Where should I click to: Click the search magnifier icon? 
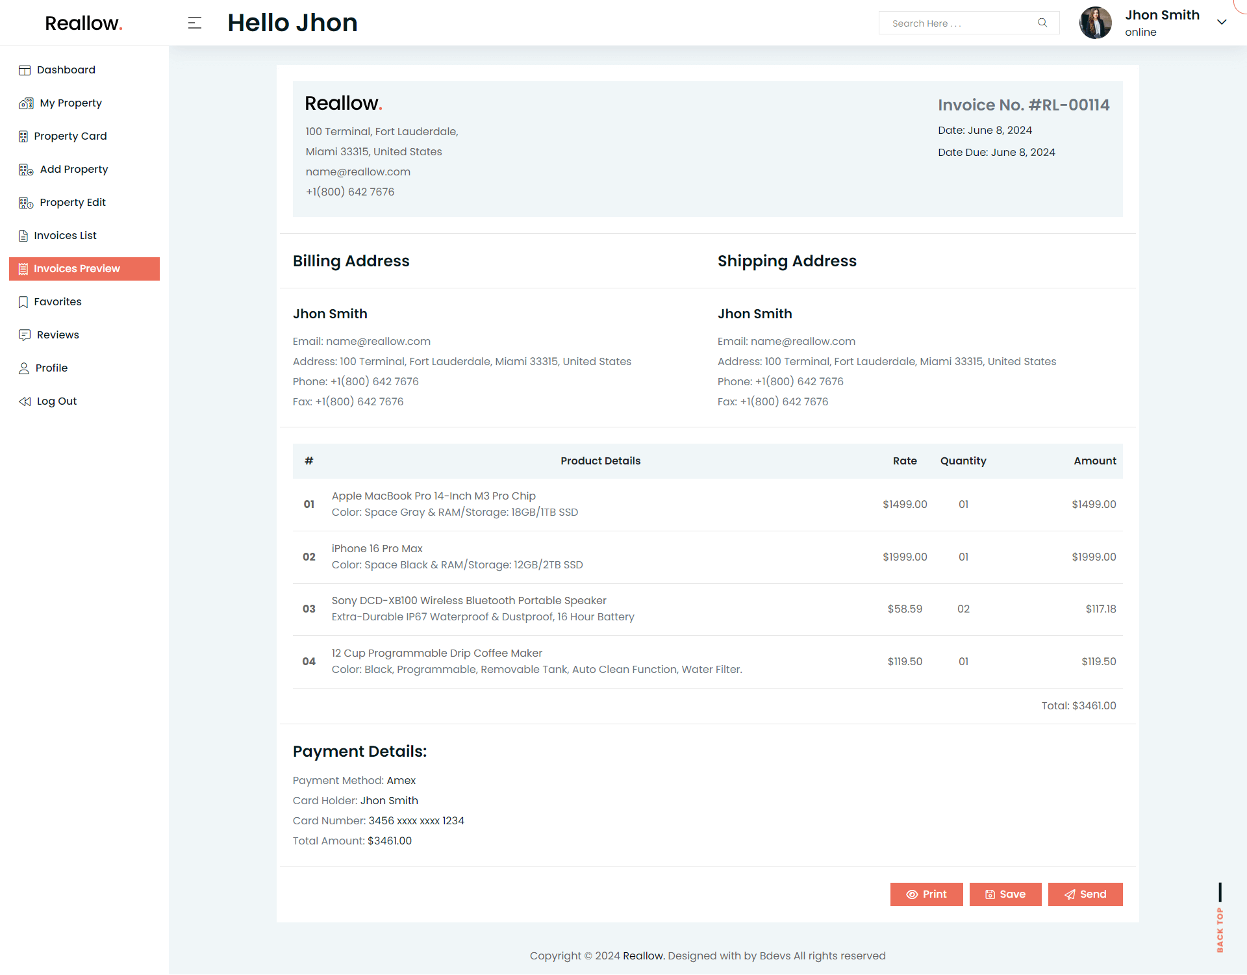tap(1042, 23)
